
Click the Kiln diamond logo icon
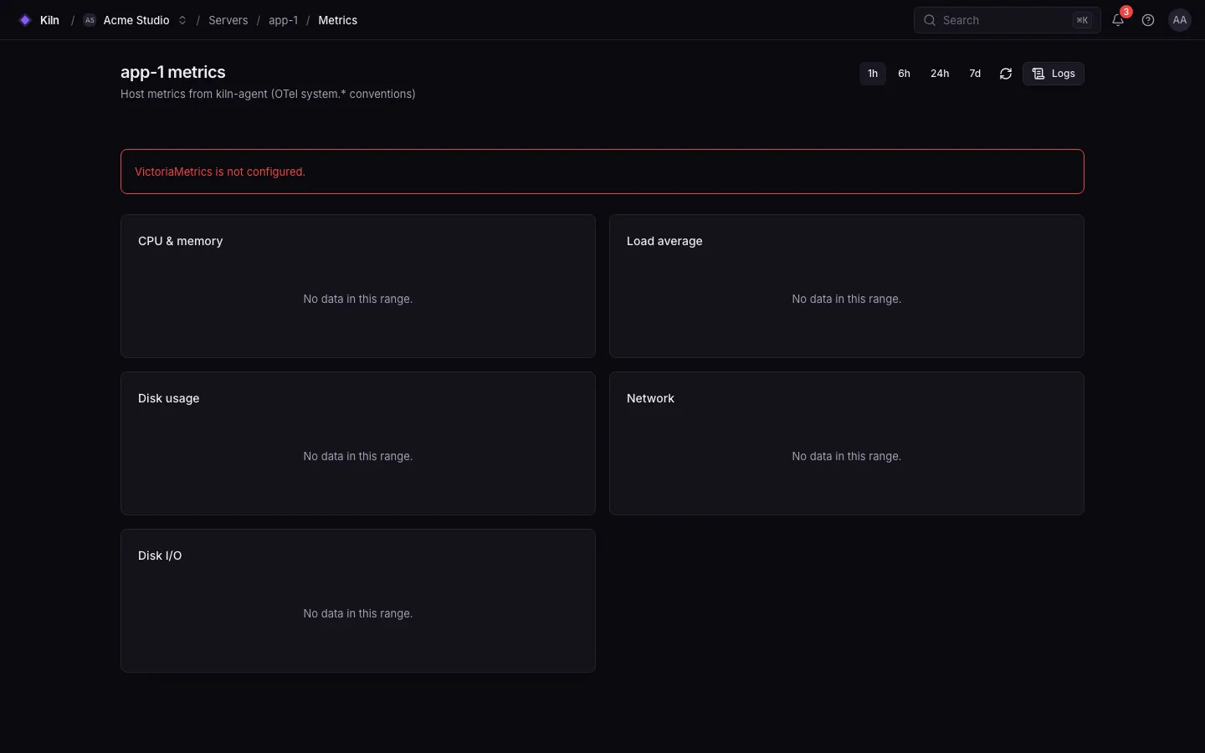tap(25, 20)
